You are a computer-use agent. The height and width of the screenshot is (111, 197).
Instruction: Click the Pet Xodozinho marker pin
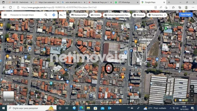coord(30,48)
